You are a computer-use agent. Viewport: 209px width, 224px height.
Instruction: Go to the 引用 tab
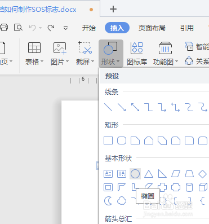click(187, 28)
